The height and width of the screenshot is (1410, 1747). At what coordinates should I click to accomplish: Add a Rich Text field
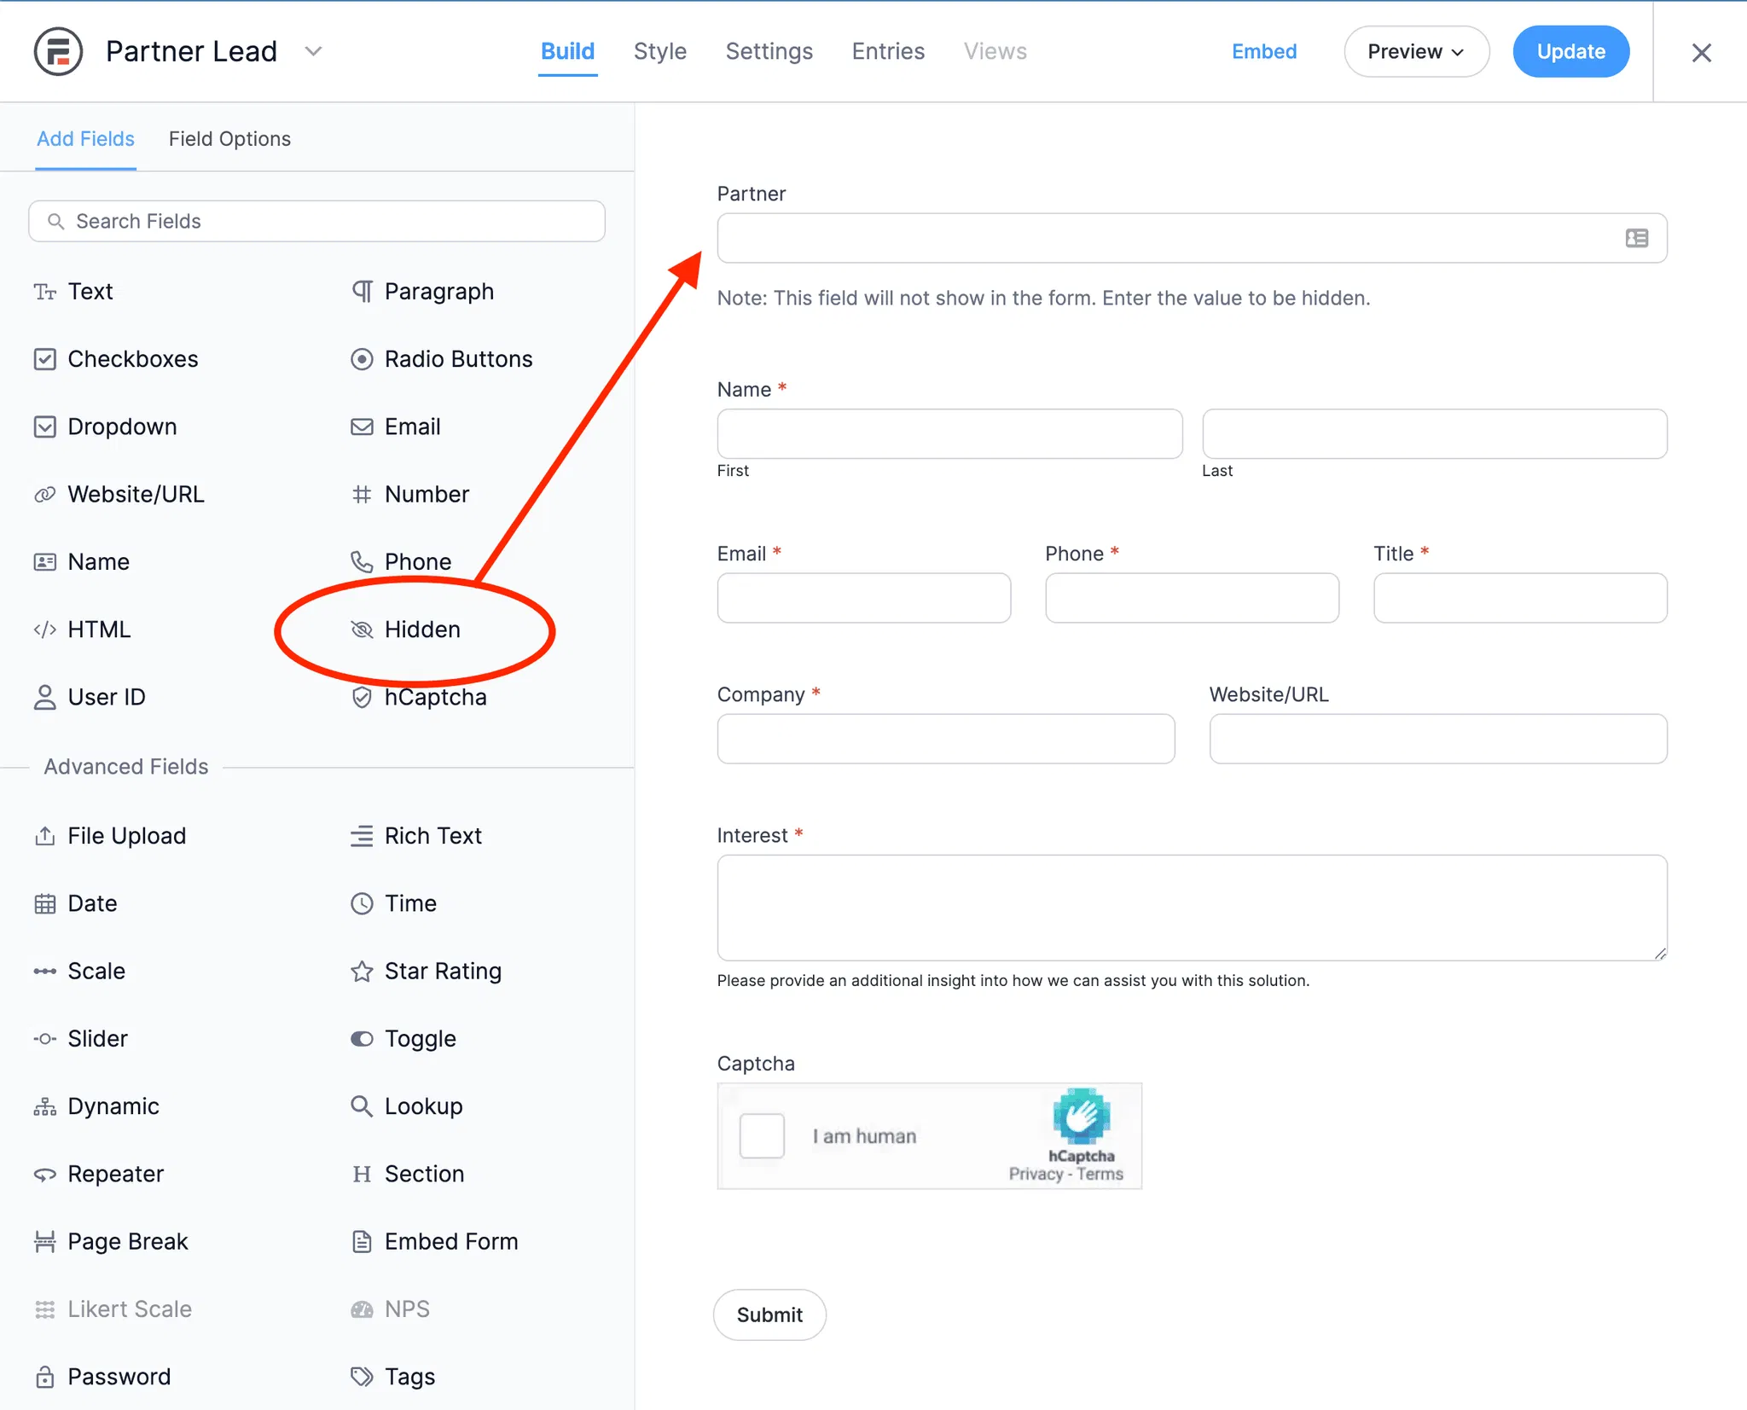416,836
